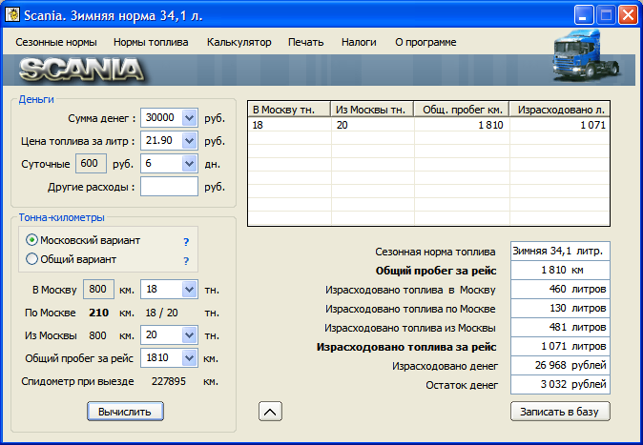Click the speedometer value 227895

click(169, 381)
